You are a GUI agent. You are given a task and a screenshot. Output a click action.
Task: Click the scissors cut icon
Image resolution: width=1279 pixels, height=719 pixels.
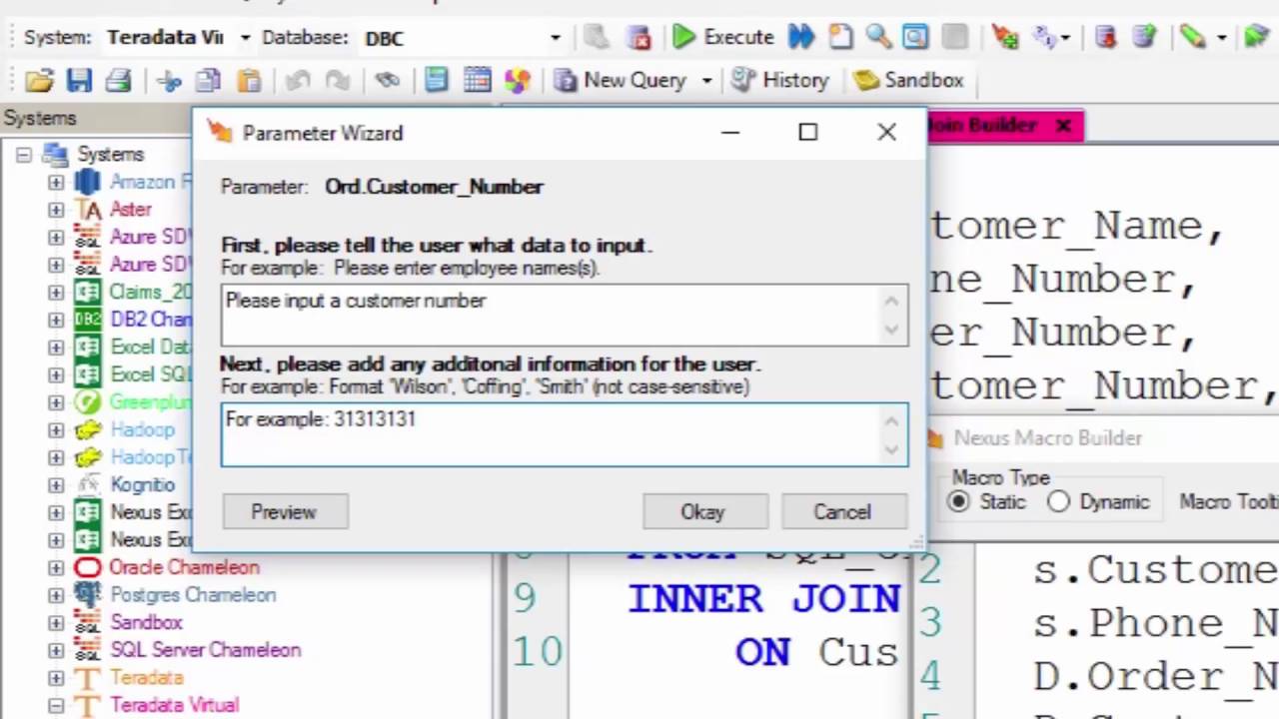click(x=169, y=80)
